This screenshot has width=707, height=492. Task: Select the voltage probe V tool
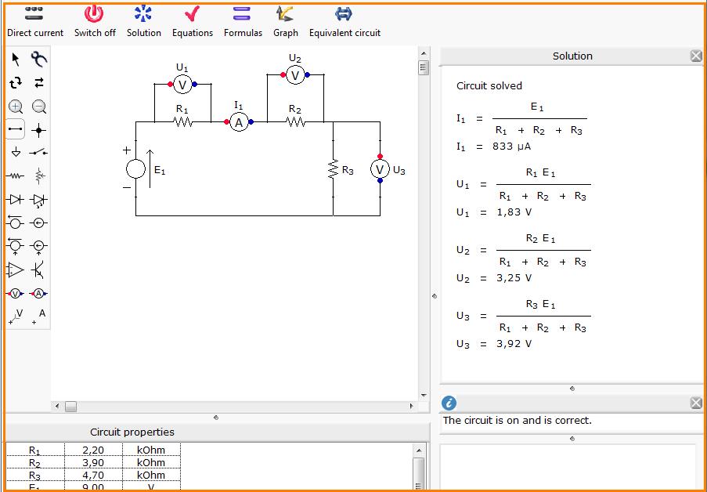pyautogui.click(x=16, y=317)
